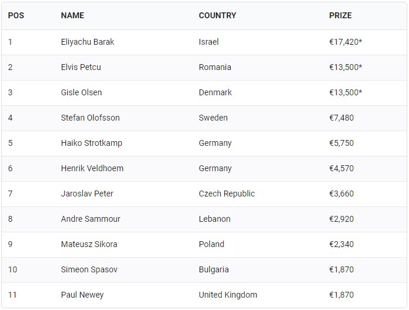
Task: Select the Lebanon country cell
Action: 215,219
